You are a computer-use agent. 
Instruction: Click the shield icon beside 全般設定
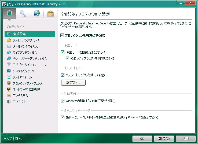click(x=9, y=34)
